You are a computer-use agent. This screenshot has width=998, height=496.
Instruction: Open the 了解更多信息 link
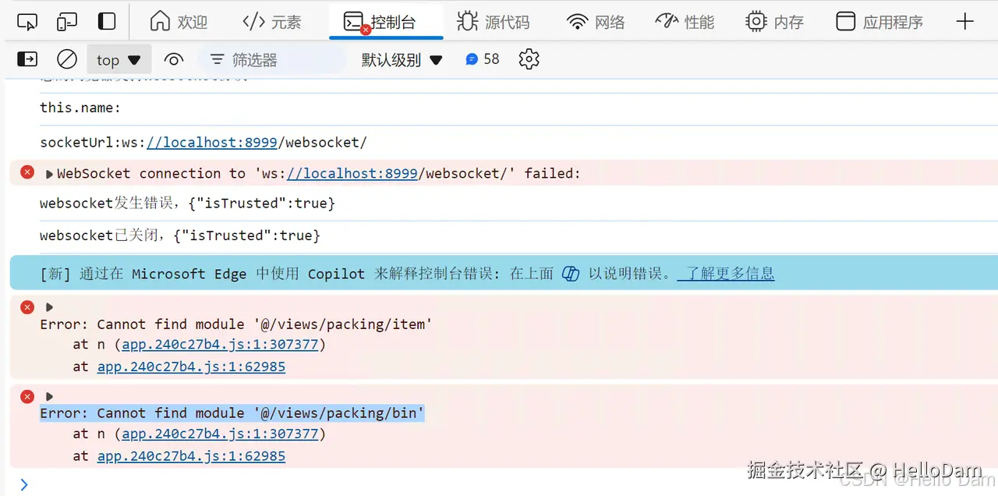[726, 274]
